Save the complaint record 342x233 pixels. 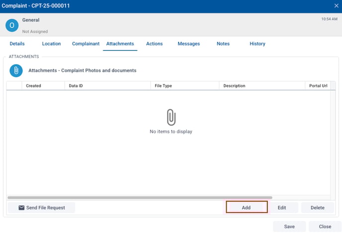tap(289, 227)
